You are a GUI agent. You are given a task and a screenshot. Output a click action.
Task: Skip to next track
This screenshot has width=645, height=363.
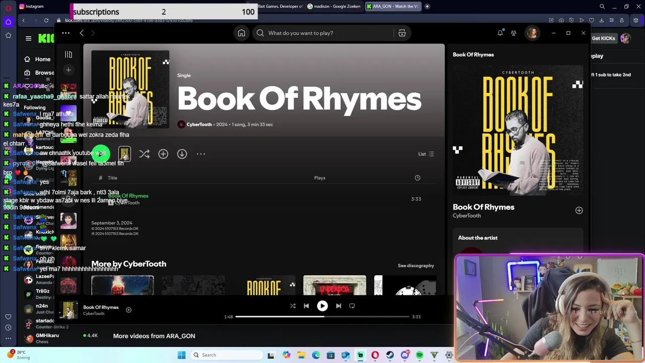(339, 306)
